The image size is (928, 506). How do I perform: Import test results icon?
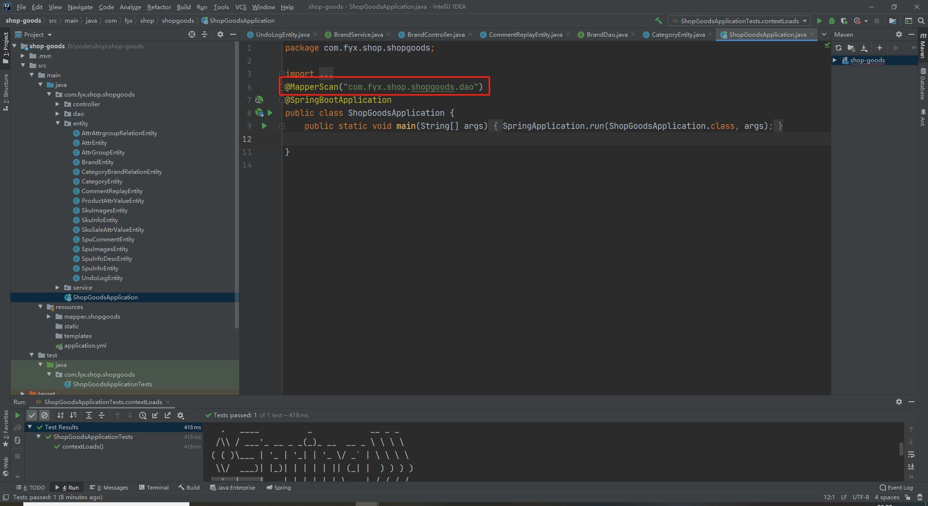pos(155,415)
